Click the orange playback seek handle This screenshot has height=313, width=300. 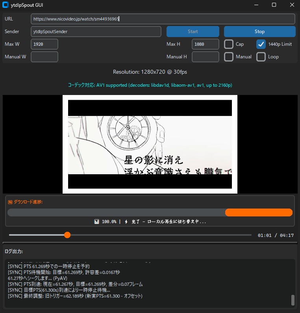coord(67,235)
